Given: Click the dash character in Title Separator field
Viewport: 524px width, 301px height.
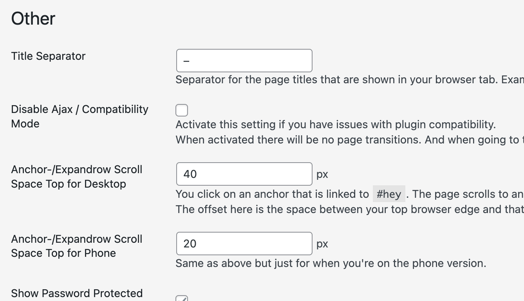Looking at the screenshot, I should [x=187, y=61].
